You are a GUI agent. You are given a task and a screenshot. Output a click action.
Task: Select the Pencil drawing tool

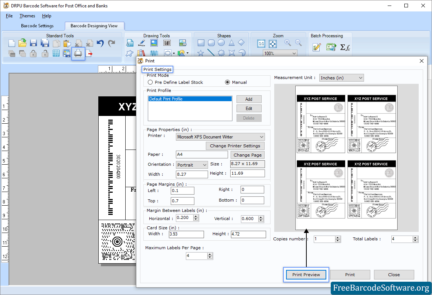click(142, 43)
